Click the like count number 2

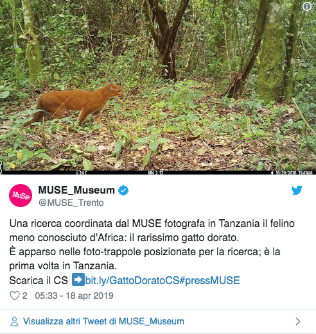(x=24, y=296)
